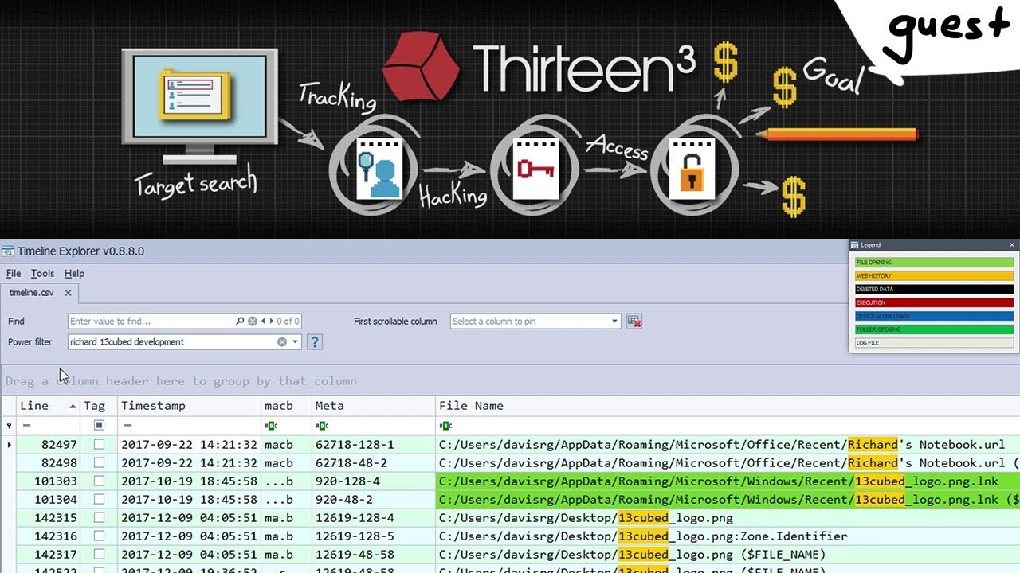Click the Meta column filter condition icon

322,426
